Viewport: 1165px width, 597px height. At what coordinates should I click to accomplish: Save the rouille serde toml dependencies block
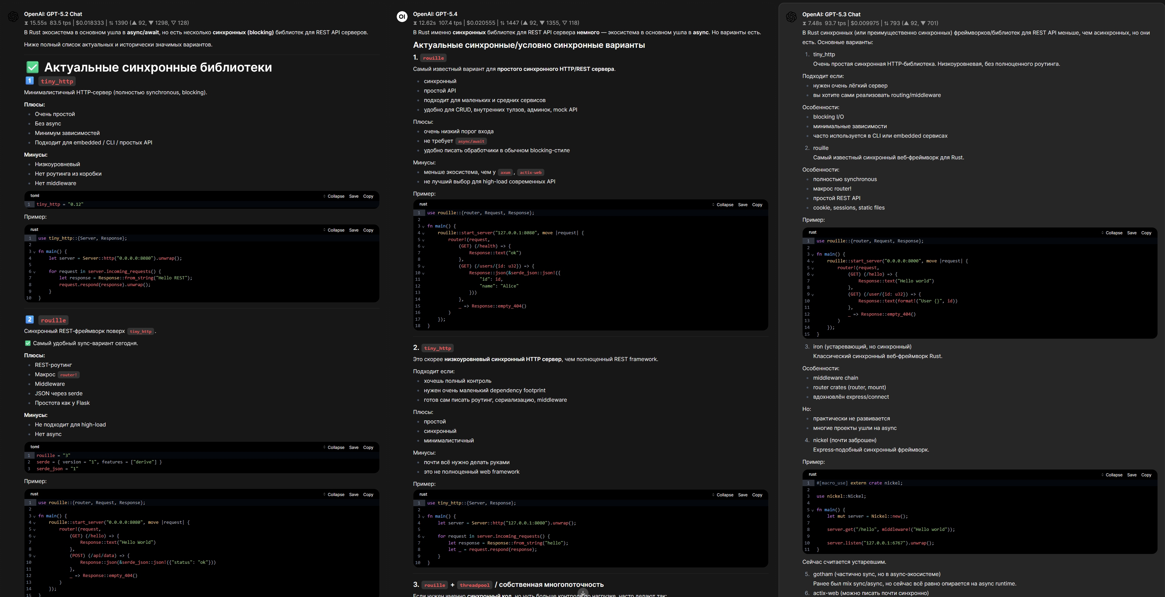[354, 447]
